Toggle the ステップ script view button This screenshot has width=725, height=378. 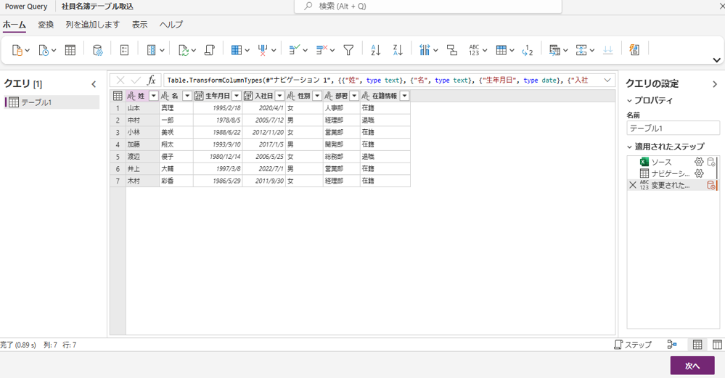[x=633, y=345]
